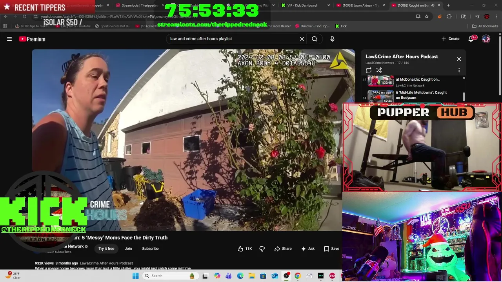Play the McDonald's Caught on playlist thumbnail
Screen dimensions: 502x282
[x=380, y=81]
